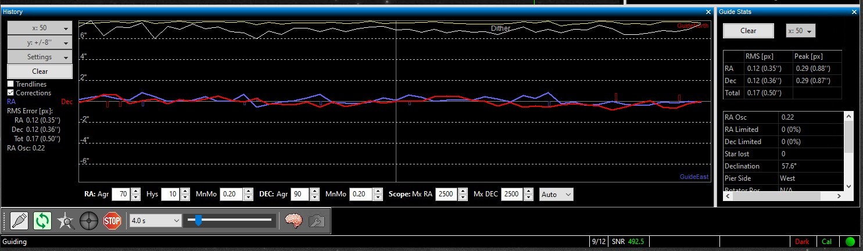The image size is (863, 251).
Task: Clear the History graph data
Action: [x=40, y=71]
